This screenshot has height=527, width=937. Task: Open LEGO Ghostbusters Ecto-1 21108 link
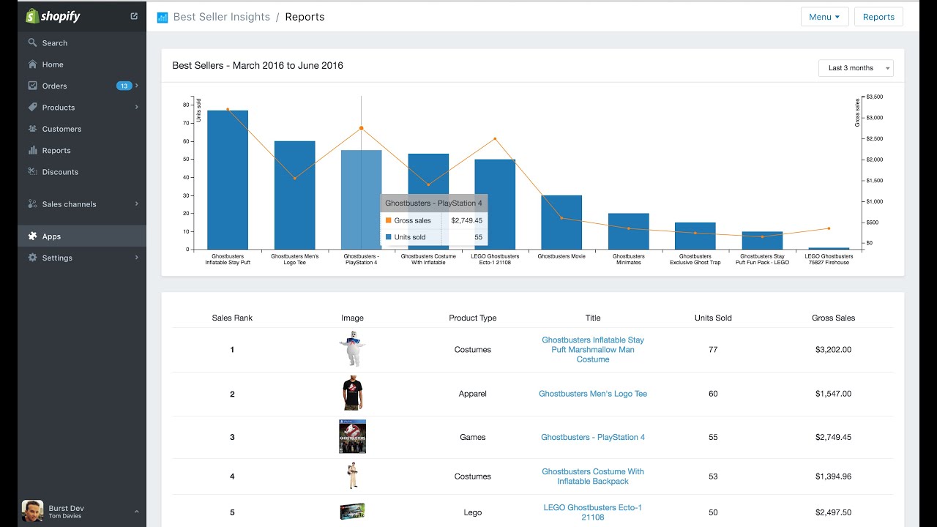(593, 512)
